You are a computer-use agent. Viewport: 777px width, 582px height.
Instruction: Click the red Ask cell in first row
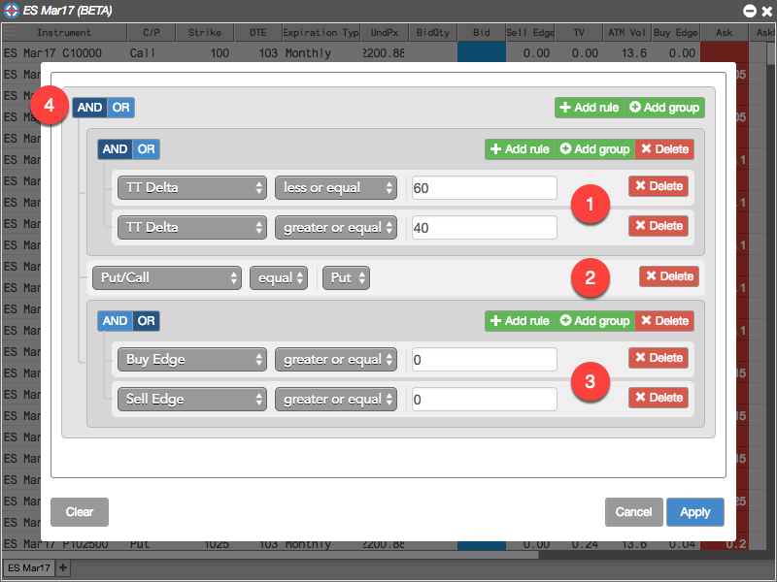[x=724, y=52]
